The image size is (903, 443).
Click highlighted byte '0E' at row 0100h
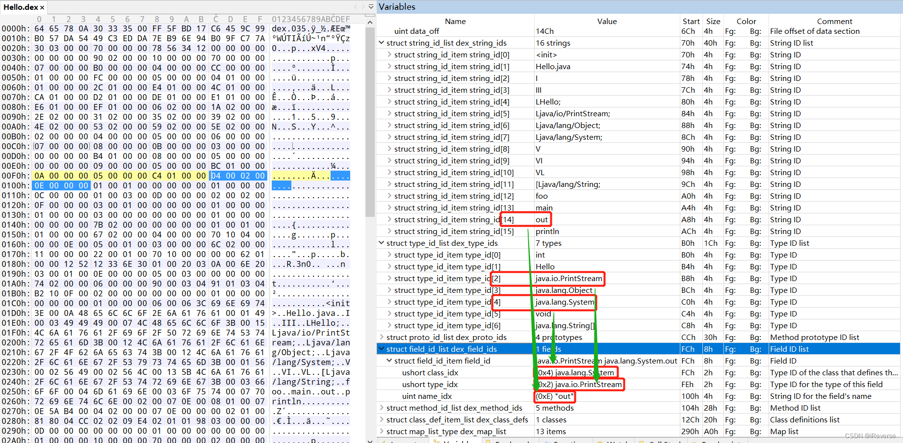point(39,185)
